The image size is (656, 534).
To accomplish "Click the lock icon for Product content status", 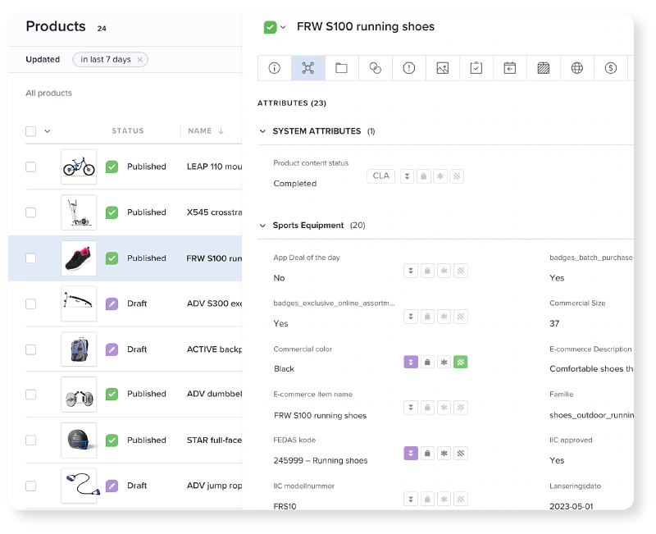I will tap(423, 176).
